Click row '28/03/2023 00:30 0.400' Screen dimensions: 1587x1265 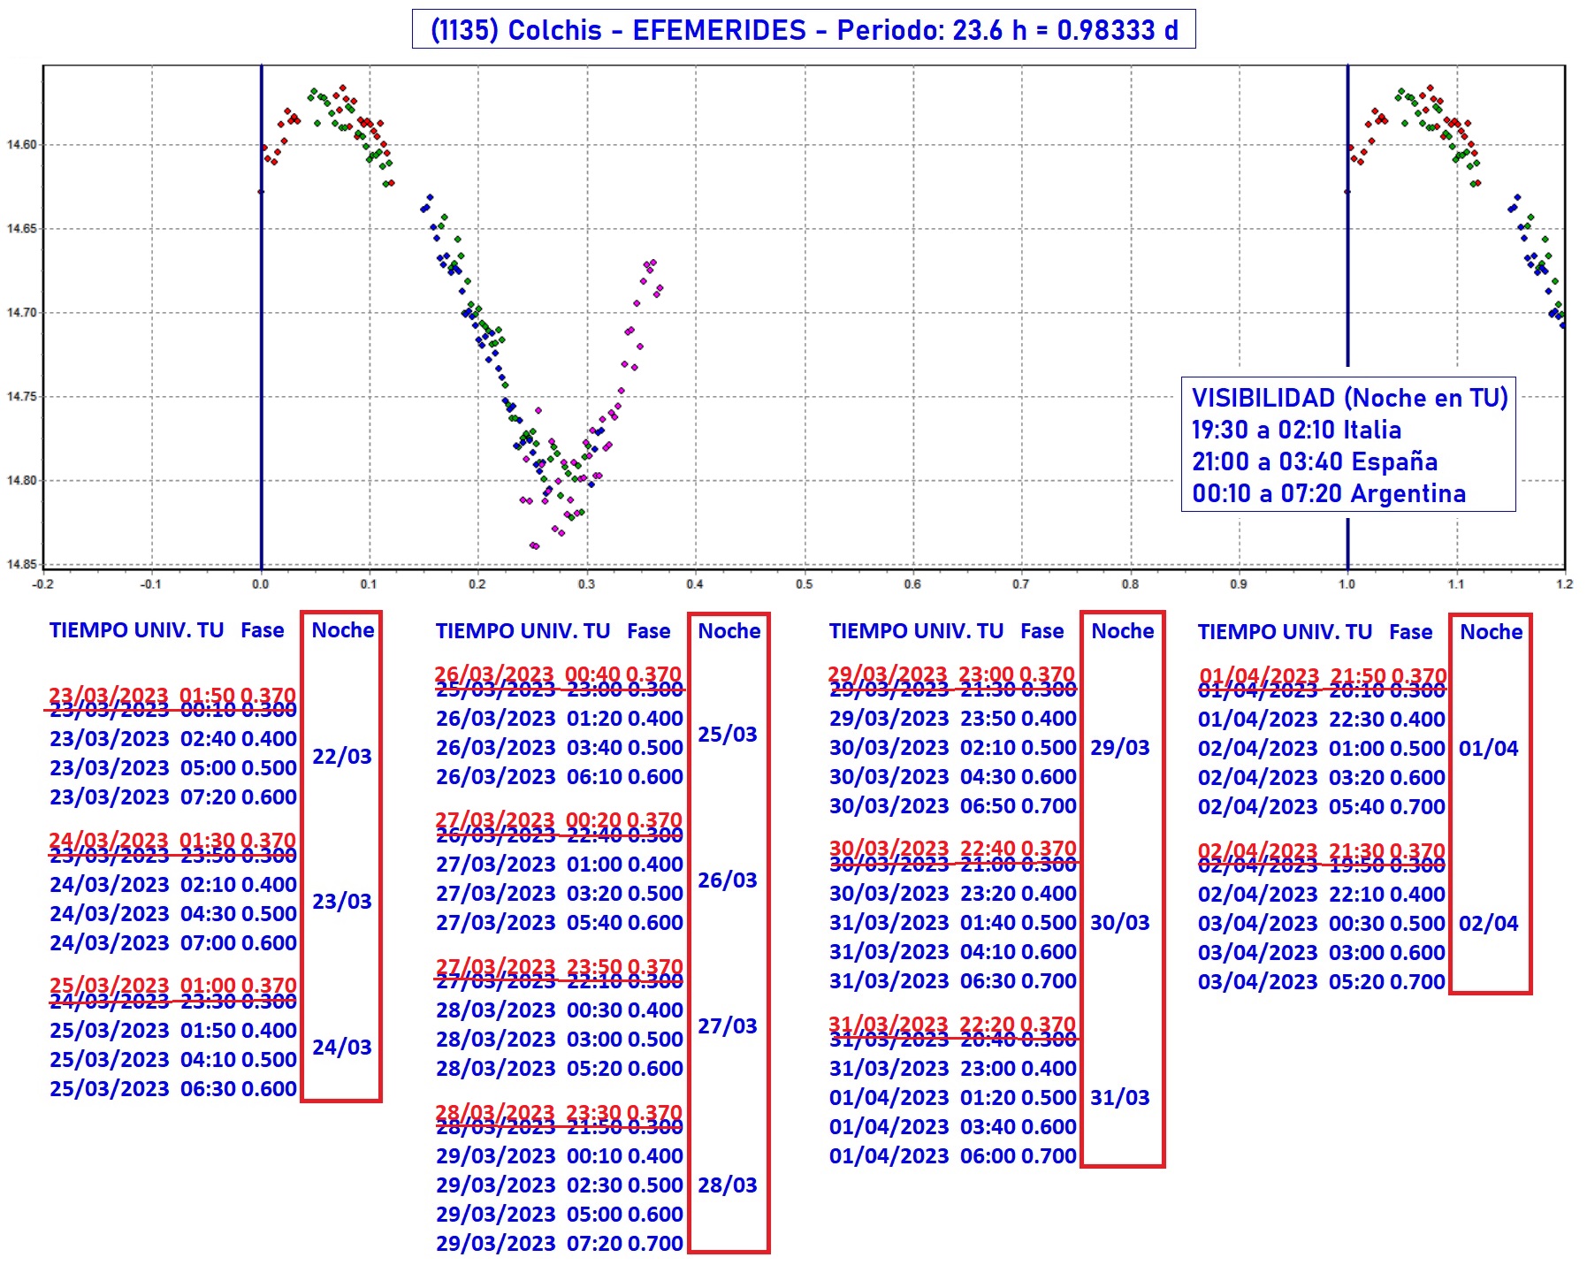coord(560,1010)
